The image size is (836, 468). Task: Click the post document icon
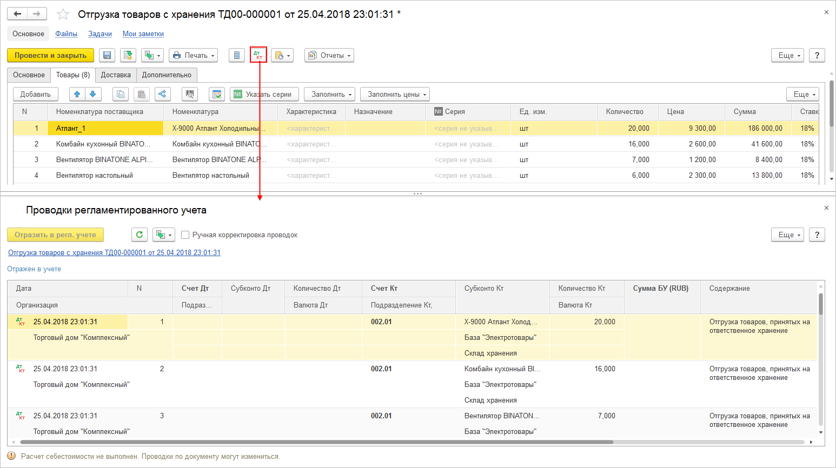pyautogui.click(x=128, y=56)
